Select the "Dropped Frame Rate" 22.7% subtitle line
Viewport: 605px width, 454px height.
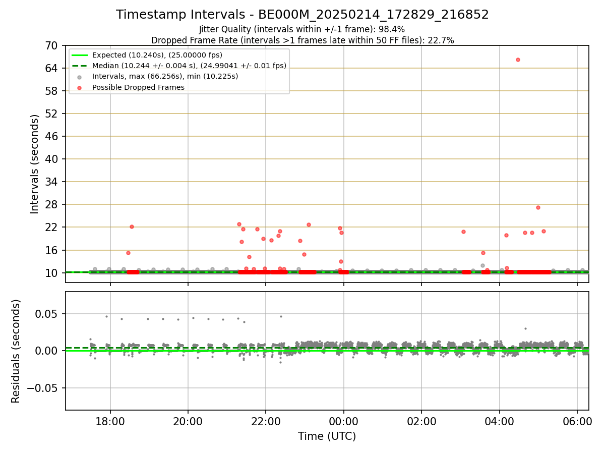(x=302, y=40)
